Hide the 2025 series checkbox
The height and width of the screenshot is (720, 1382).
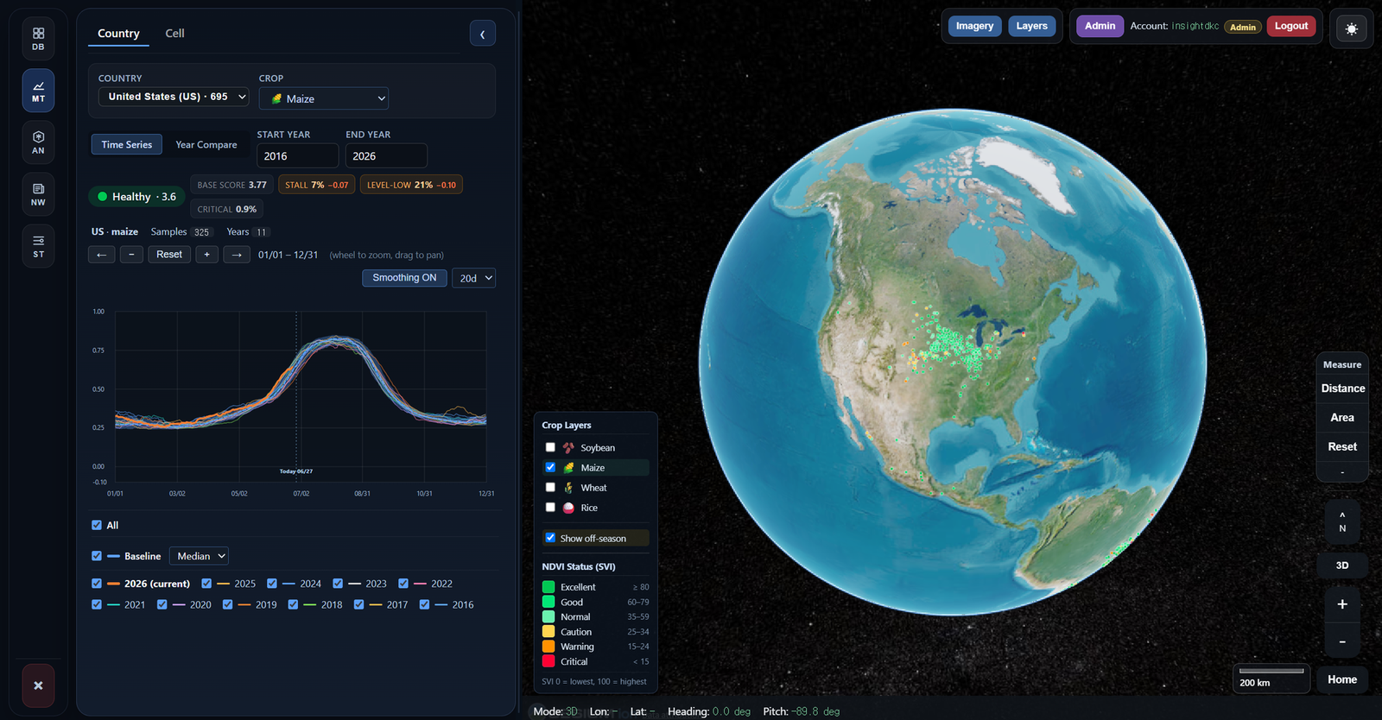[206, 584]
